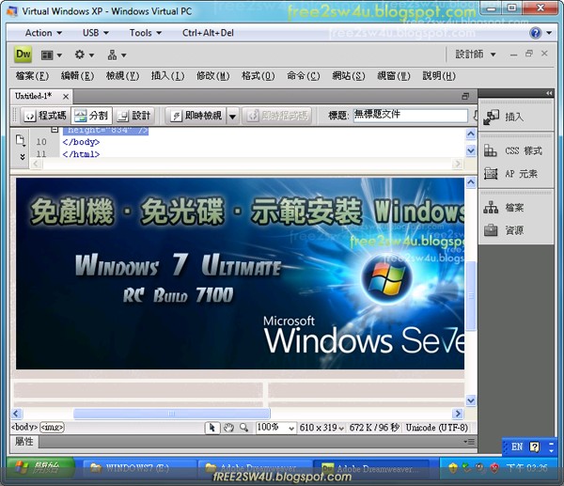Click the file management icon beside code
Screen dimensions: 564x486
[x=21, y=140]
